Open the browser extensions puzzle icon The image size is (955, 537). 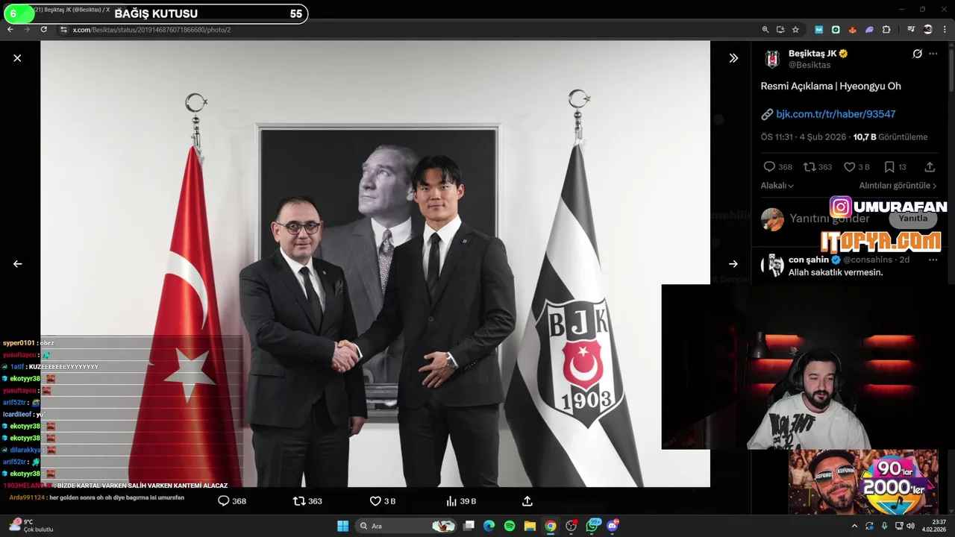coord(886,30)
